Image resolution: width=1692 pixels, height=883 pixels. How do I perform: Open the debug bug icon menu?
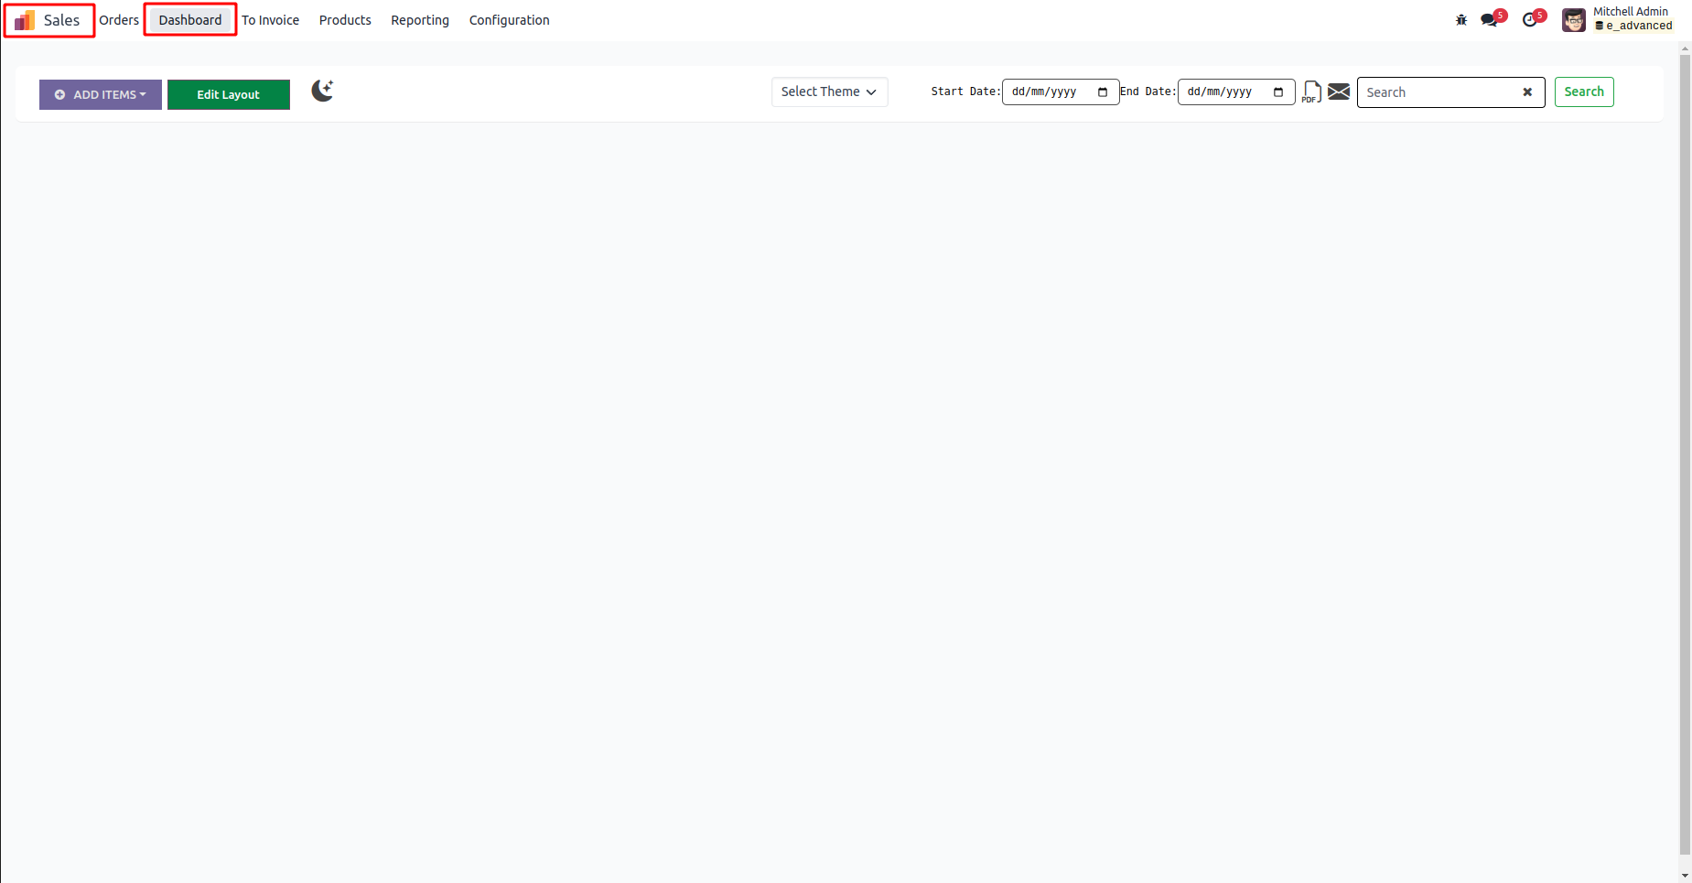[1461, 20]
